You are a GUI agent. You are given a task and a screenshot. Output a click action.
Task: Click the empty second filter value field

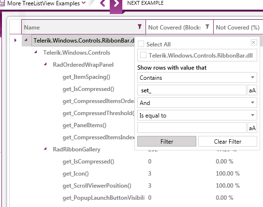point(192,128)
